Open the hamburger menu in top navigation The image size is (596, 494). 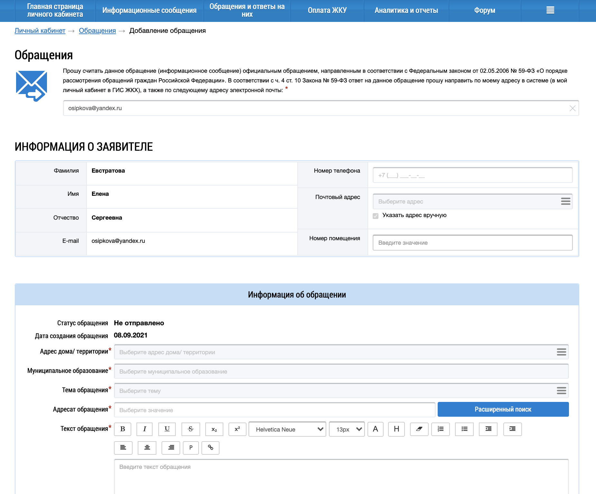click(x=550, y=11)
